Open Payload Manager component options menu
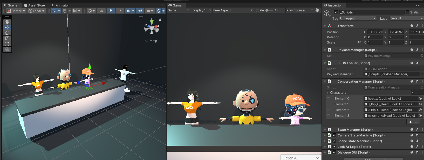Image resolution: width=424 pixels, height=160 pixels. (x=422, y=50)
